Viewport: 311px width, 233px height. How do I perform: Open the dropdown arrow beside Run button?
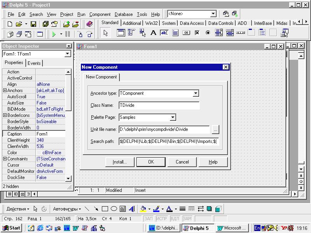pos(61,34)
